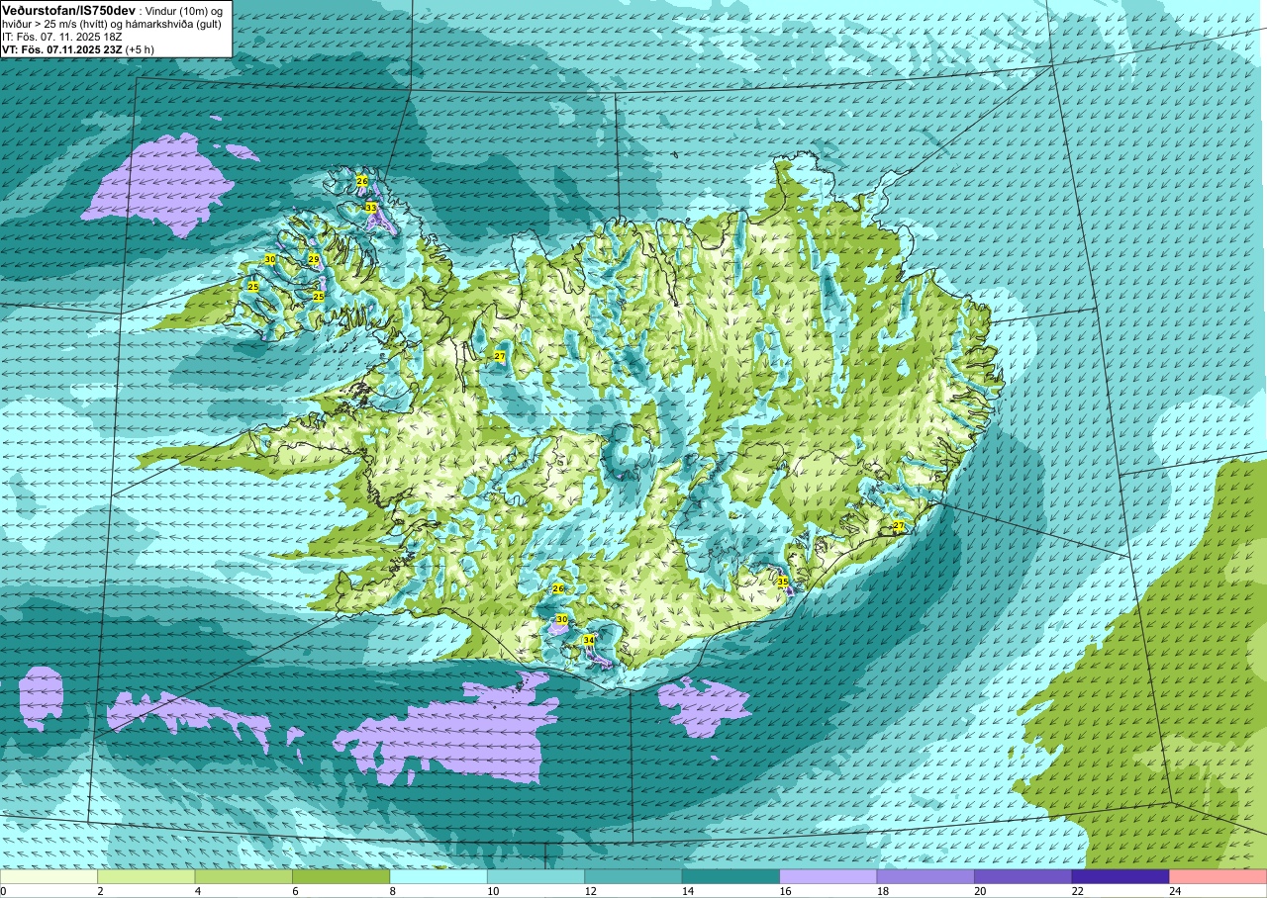Click the yellow gust label 34
The image size is (1267, 898).
click(x=589, y=640)
